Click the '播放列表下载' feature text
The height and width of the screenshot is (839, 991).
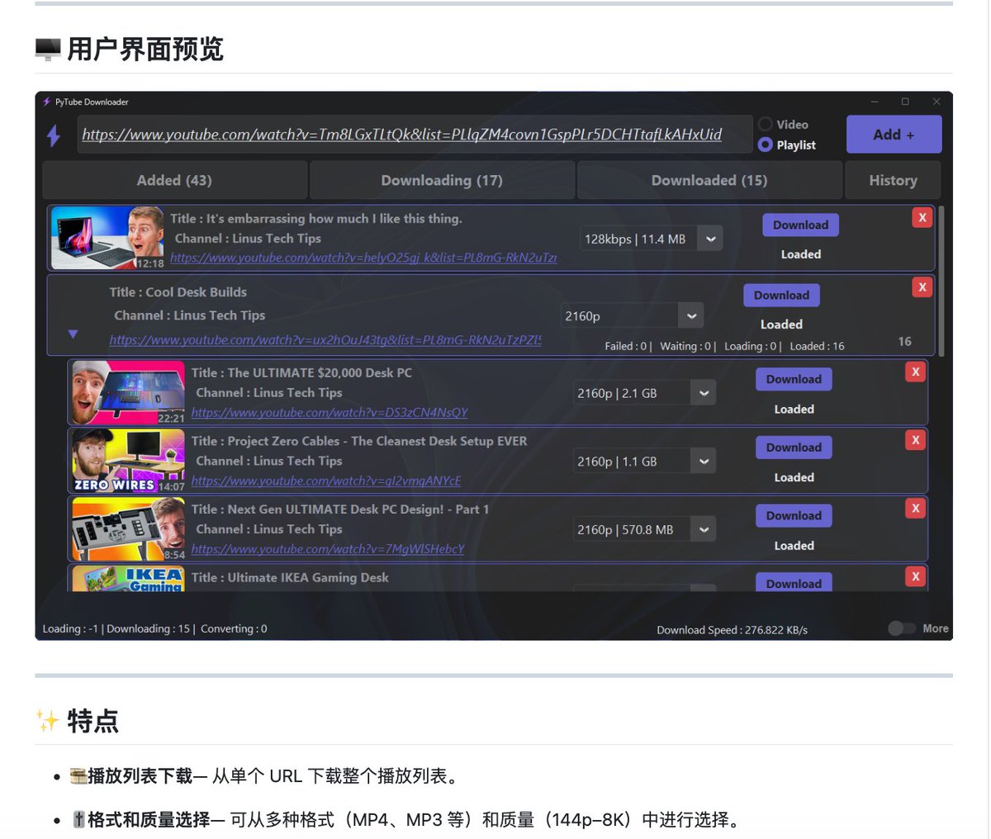(140, 776)
